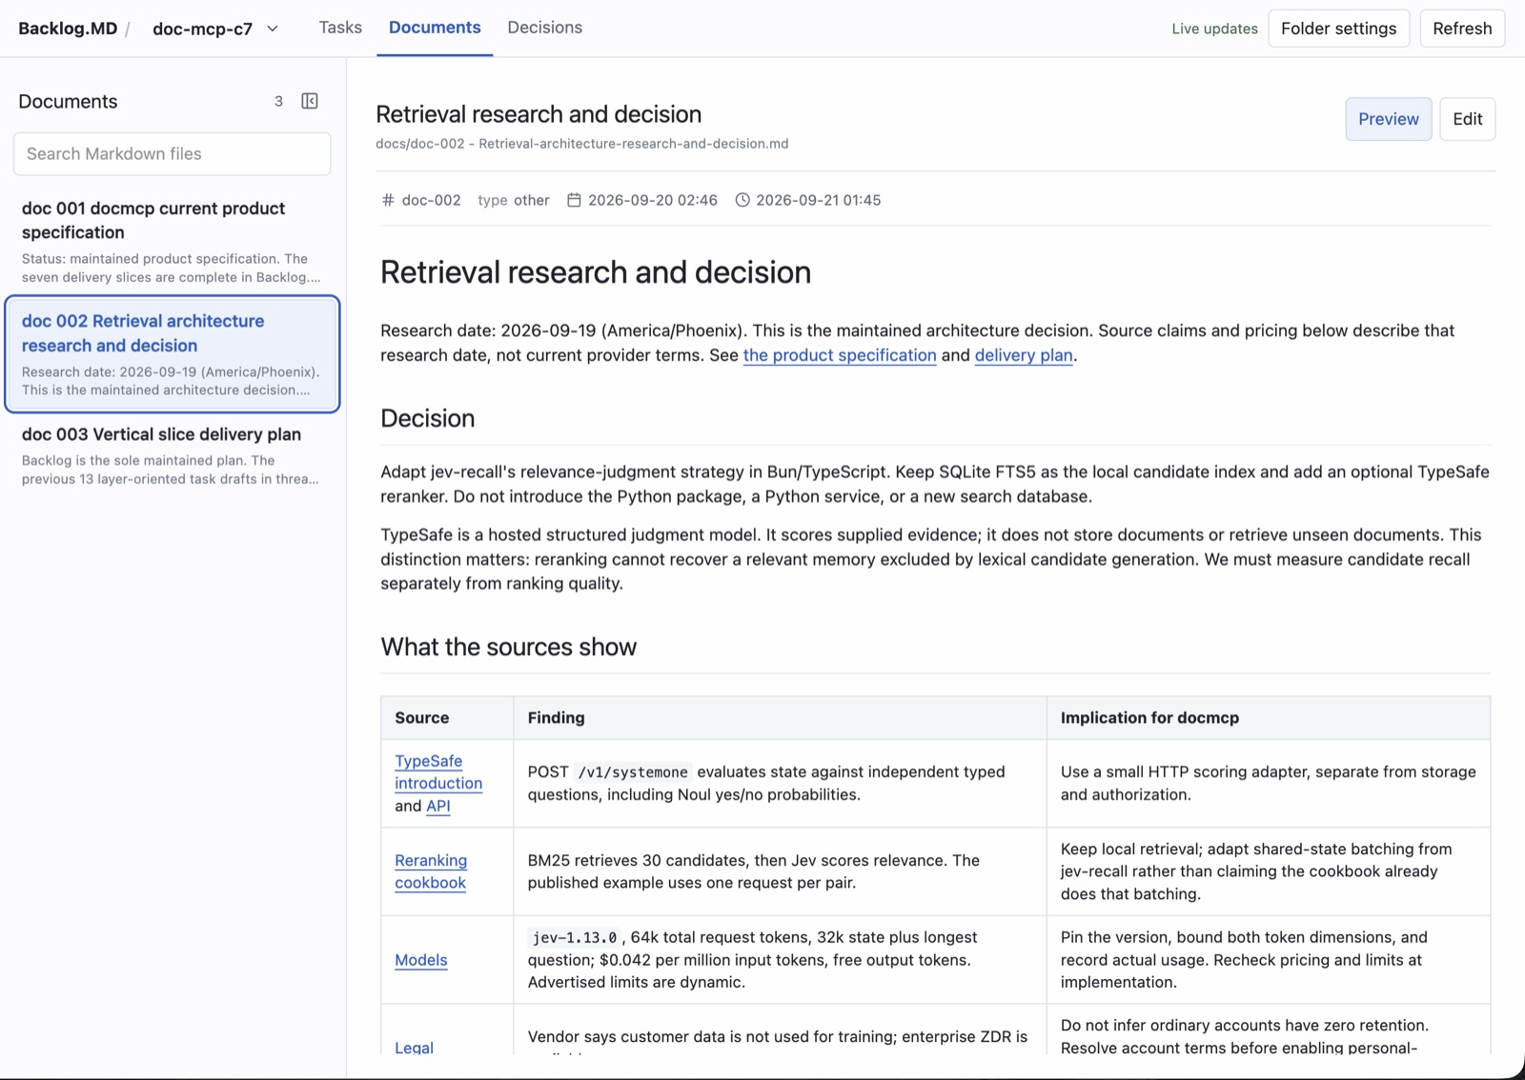The width and height of the screenshot is (1525, 1080).
Task: Open the Reranking cookbook link
Action: coord(431,871)
